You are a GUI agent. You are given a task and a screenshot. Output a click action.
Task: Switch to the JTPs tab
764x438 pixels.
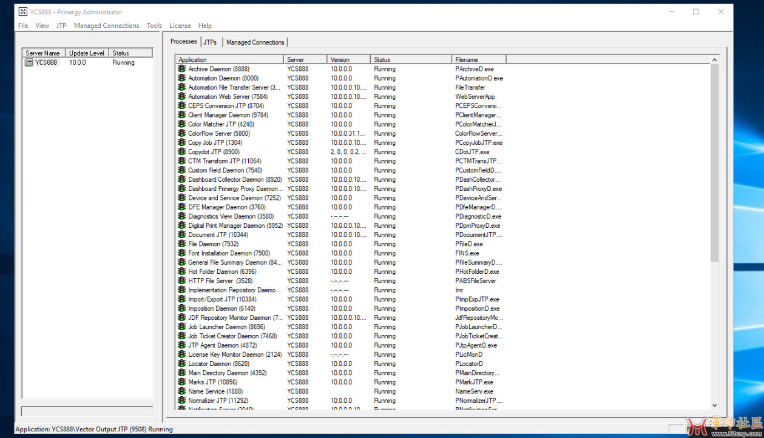point(210,42)
